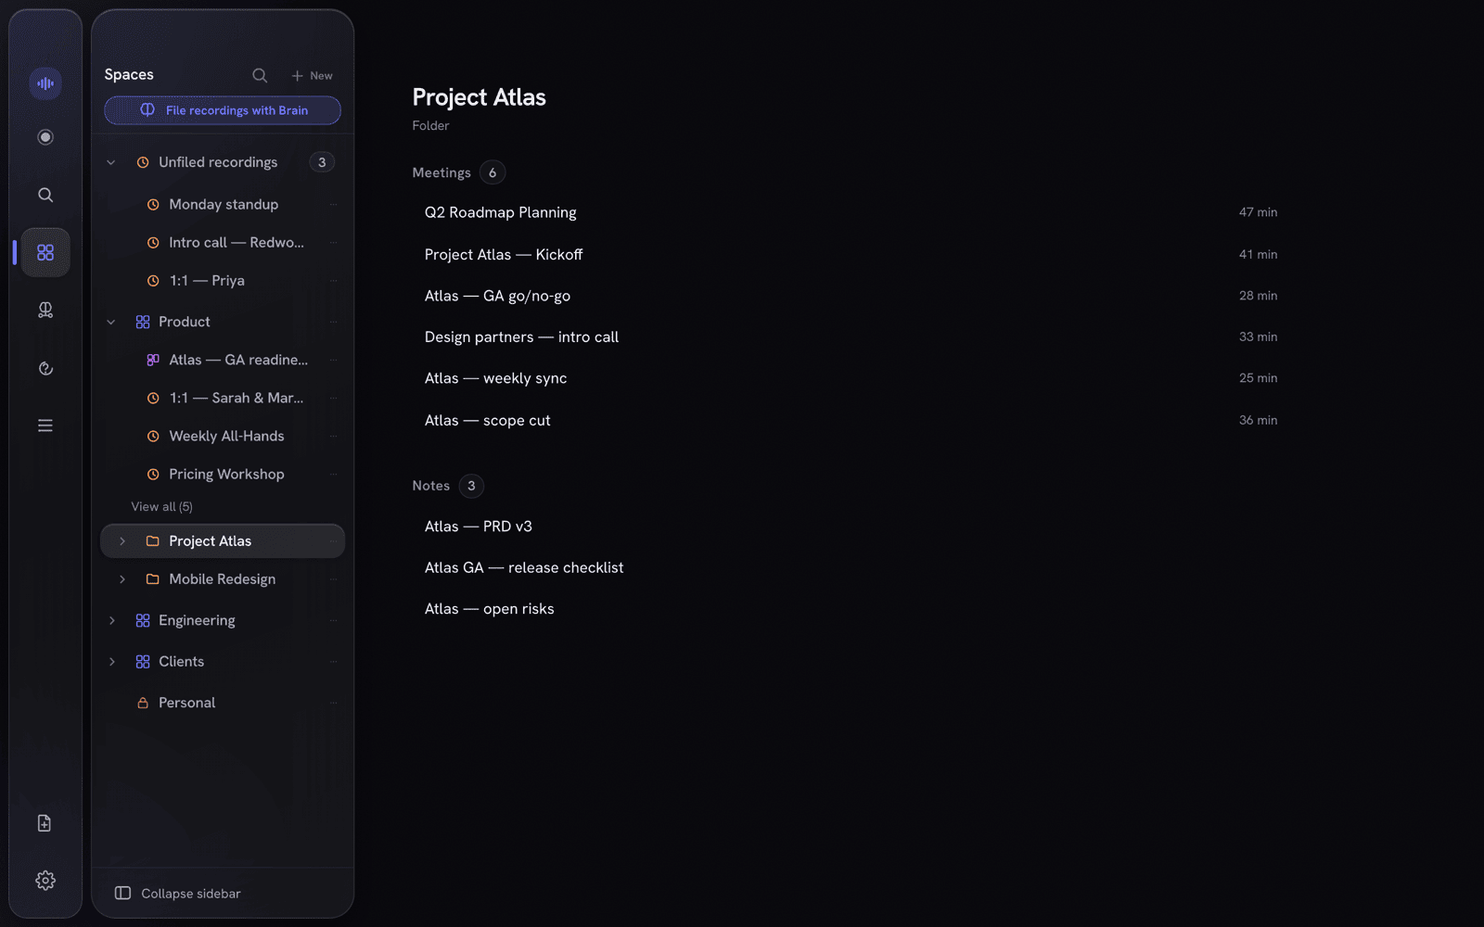Open the record icon in left rail
This screenshot has width=1484, height=927.
point(45,137)
